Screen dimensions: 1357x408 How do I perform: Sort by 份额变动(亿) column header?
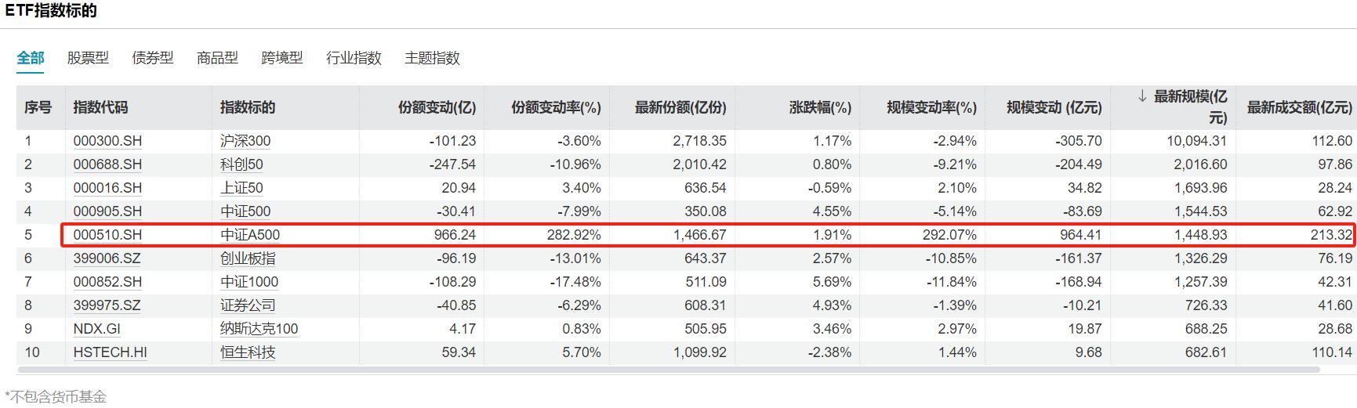click(x=437, y=107)
